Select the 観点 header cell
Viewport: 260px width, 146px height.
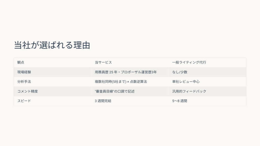[21, 62]
